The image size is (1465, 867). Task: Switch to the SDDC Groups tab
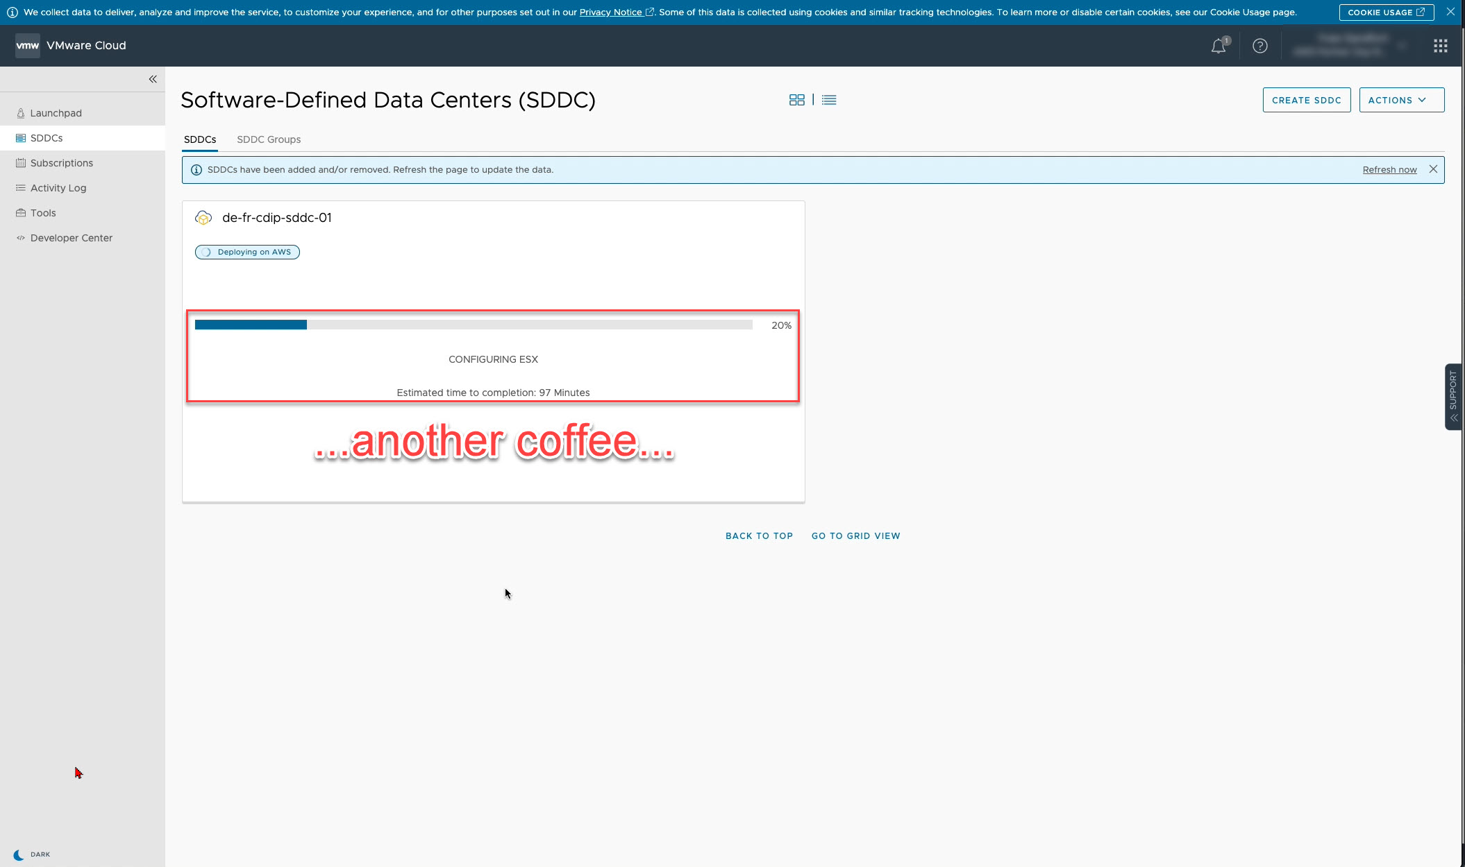click(x=269, y=139)
